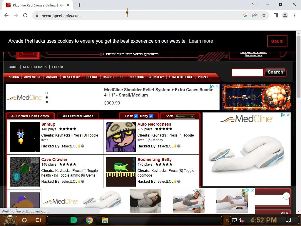Select the ADVENTURE game category
The width and height of the screenshot is (301, 226).
point(33,77)
